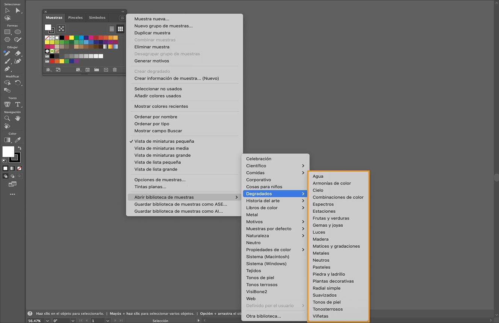Set paint mode to Gradient
Image resolution: width=499 pixels, height=323 pixels.
pyautogui.click(x=12, y=168)
